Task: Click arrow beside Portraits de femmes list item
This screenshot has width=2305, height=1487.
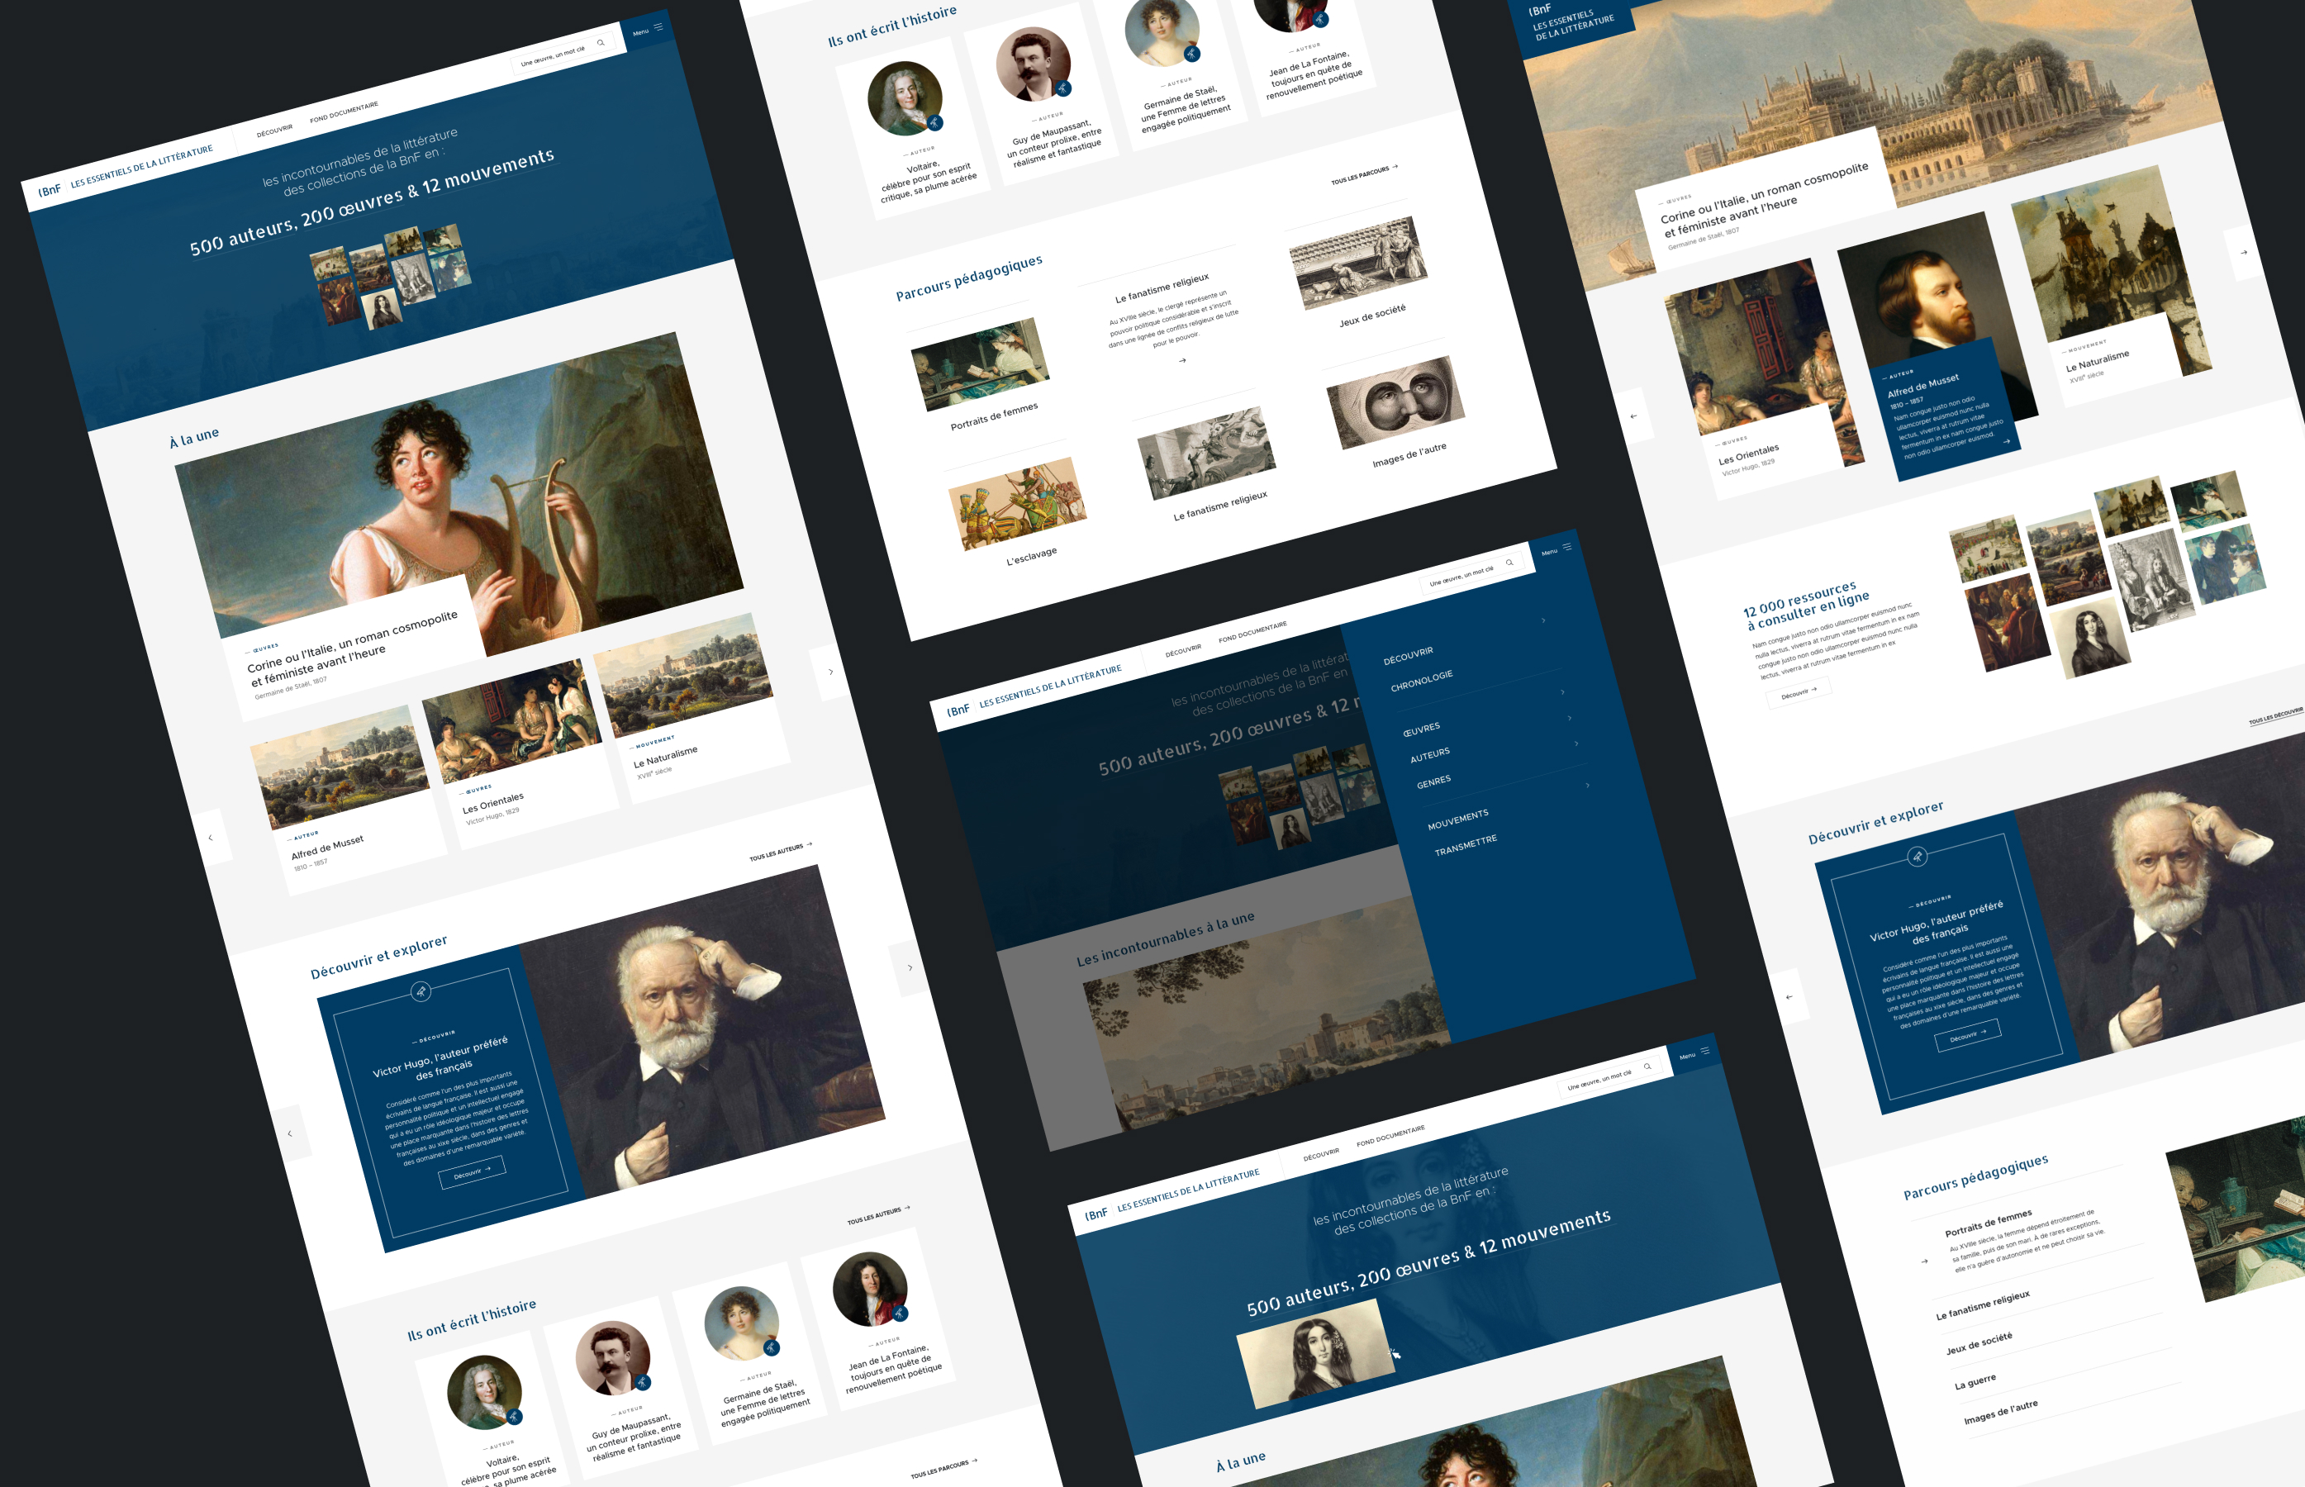Action: [x=1924, y=1261]
